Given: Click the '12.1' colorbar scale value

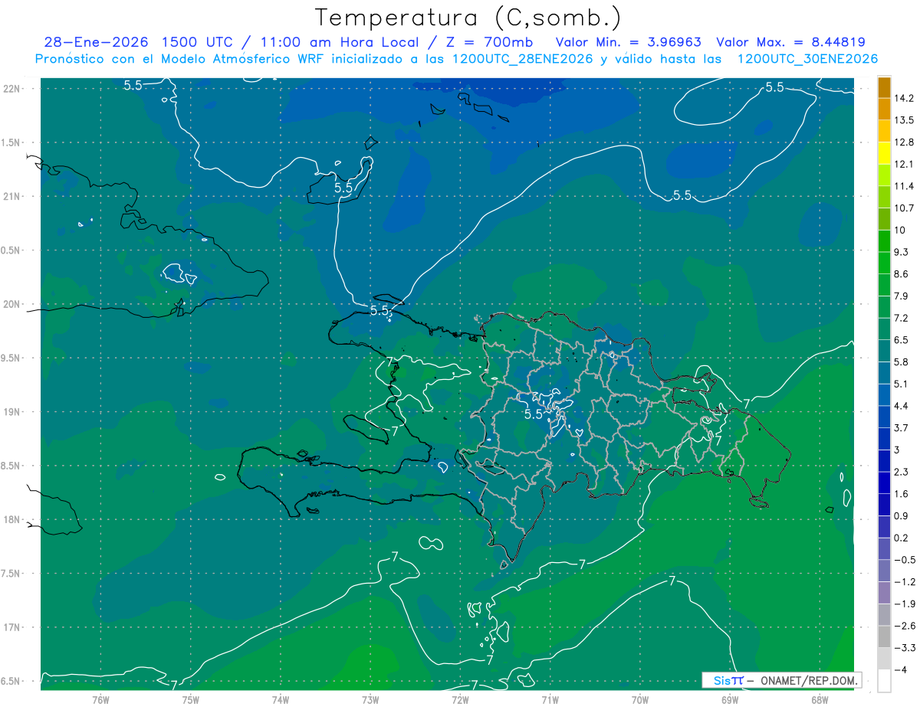Looking at the screenshot, I should point(905,164).
